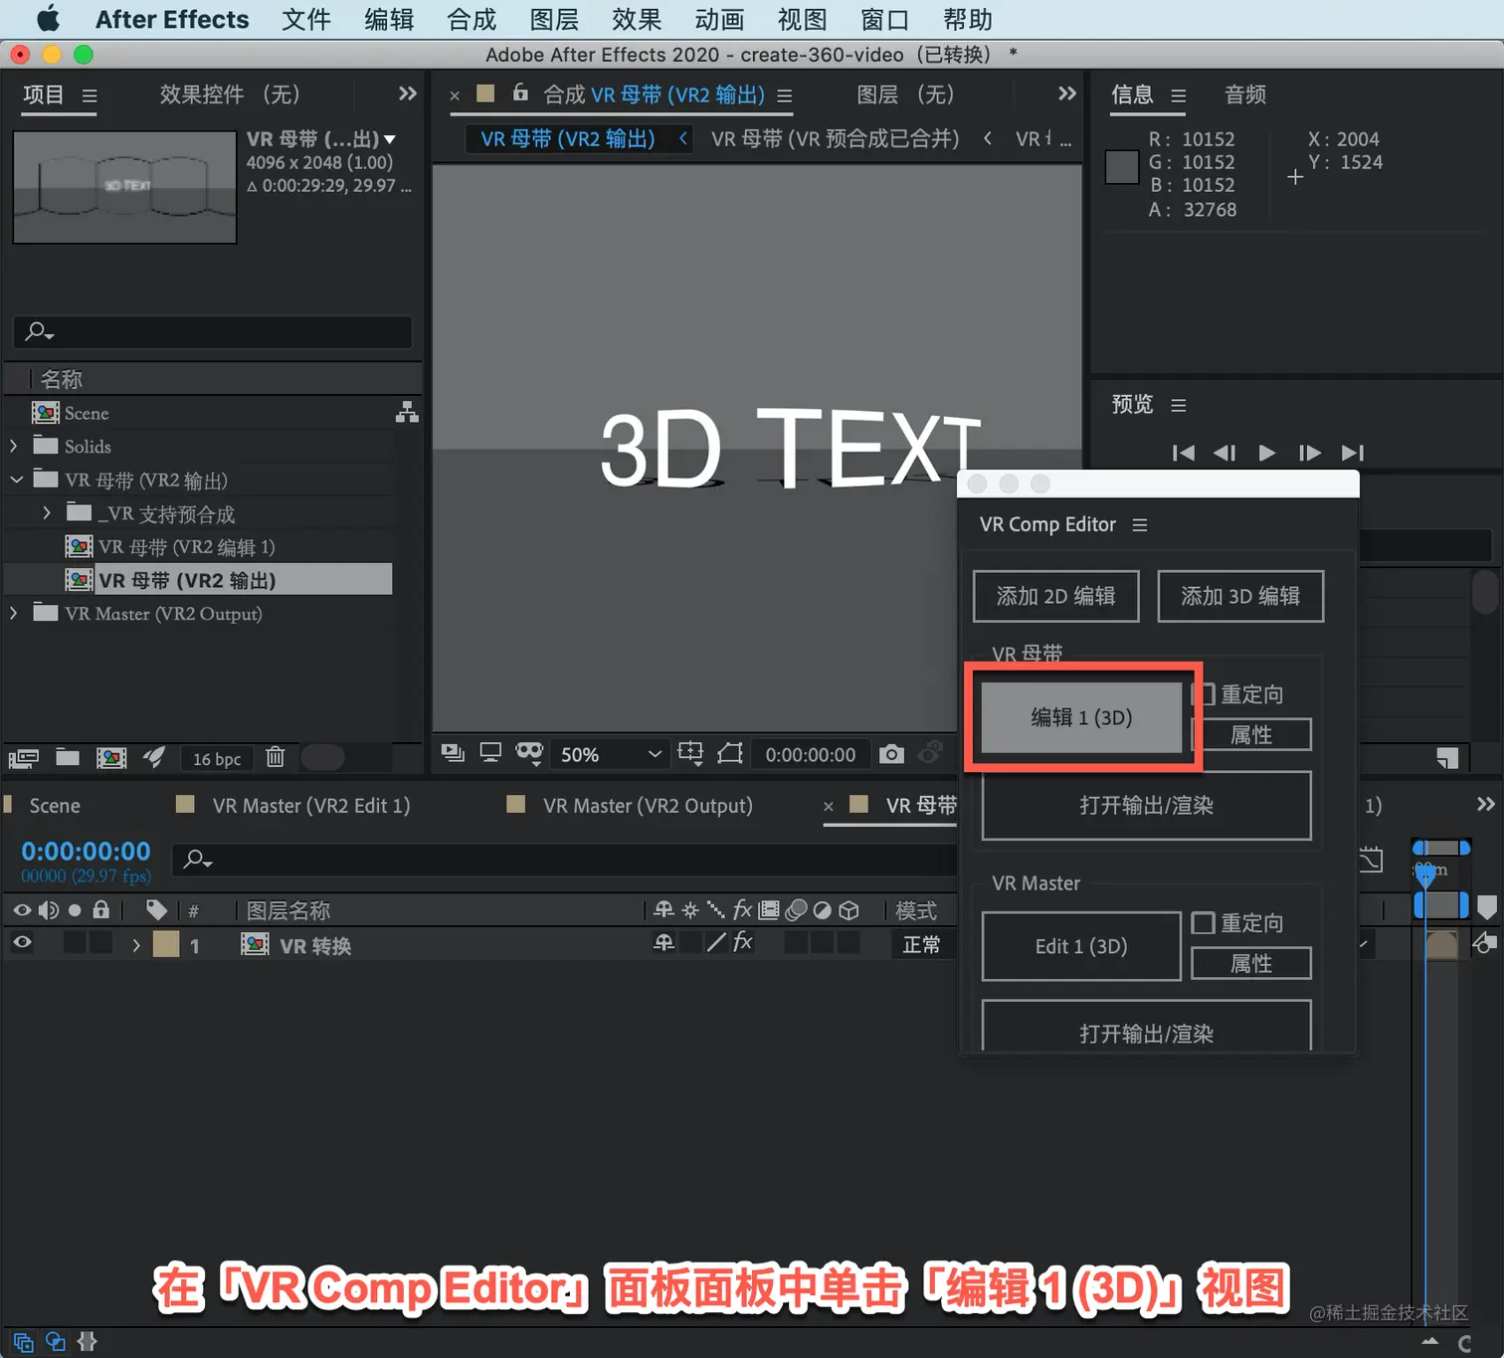This screenshot has width=1504, height=1358.
Task: Open the Preview panel menu icon
Action: (1179, 405)
